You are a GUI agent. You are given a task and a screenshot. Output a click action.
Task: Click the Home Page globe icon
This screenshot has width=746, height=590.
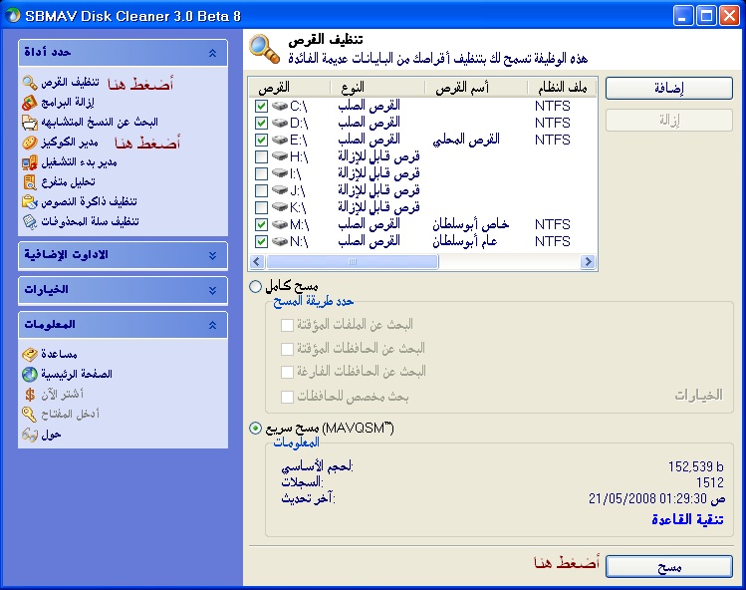tap(30, 375)
